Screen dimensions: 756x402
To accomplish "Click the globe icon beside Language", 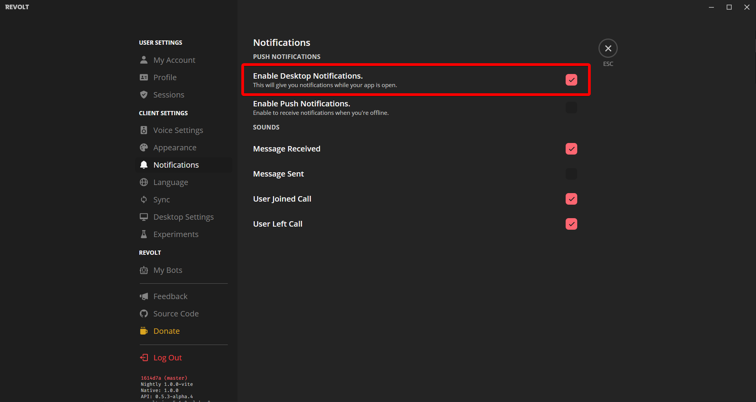I will click(x=144, y=182).
